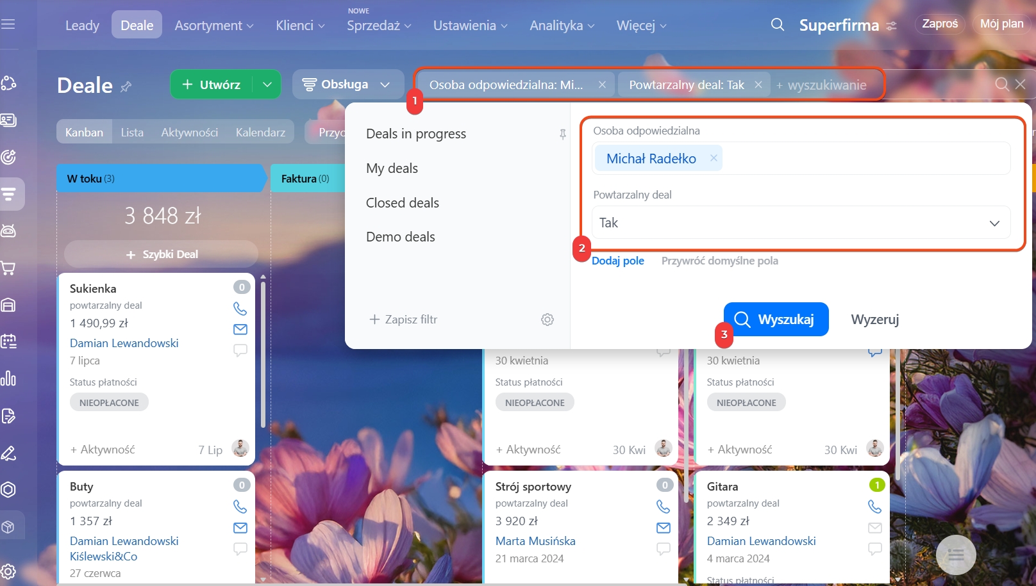Open the analytics bar chart sidebar icon
This screenshot has width=1036, height=586.
[x=8, y=378]
